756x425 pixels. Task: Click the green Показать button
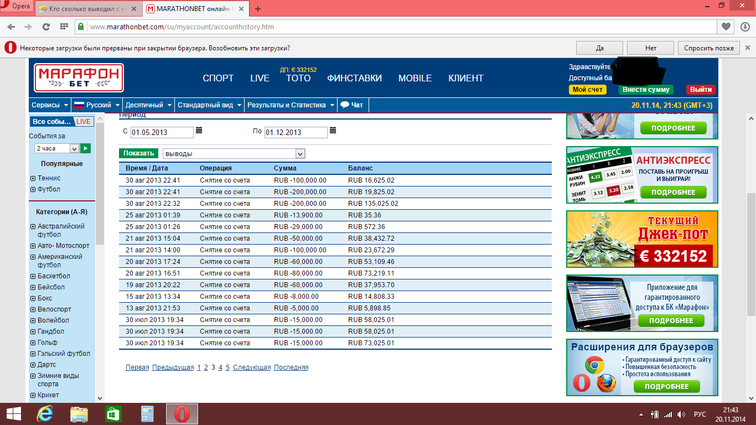(x=138, y=153)
